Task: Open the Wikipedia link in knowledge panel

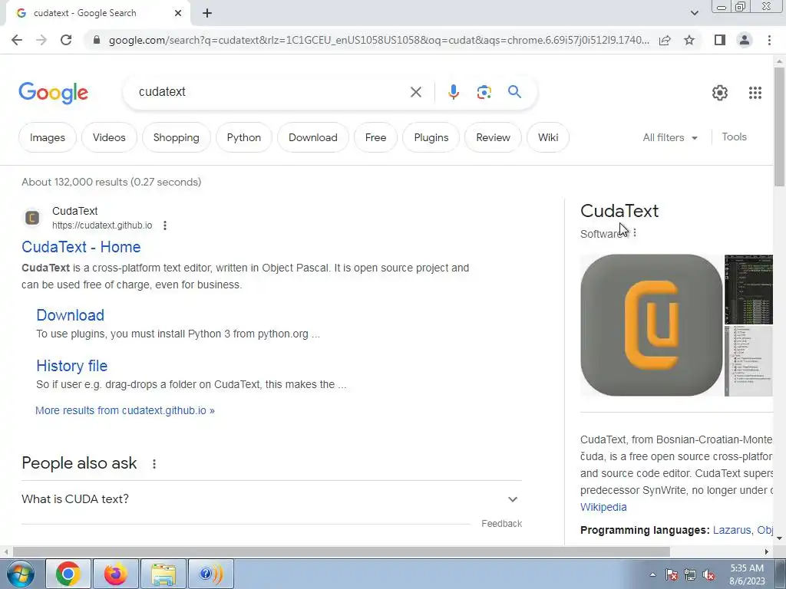Action: (x=603, y=508)
